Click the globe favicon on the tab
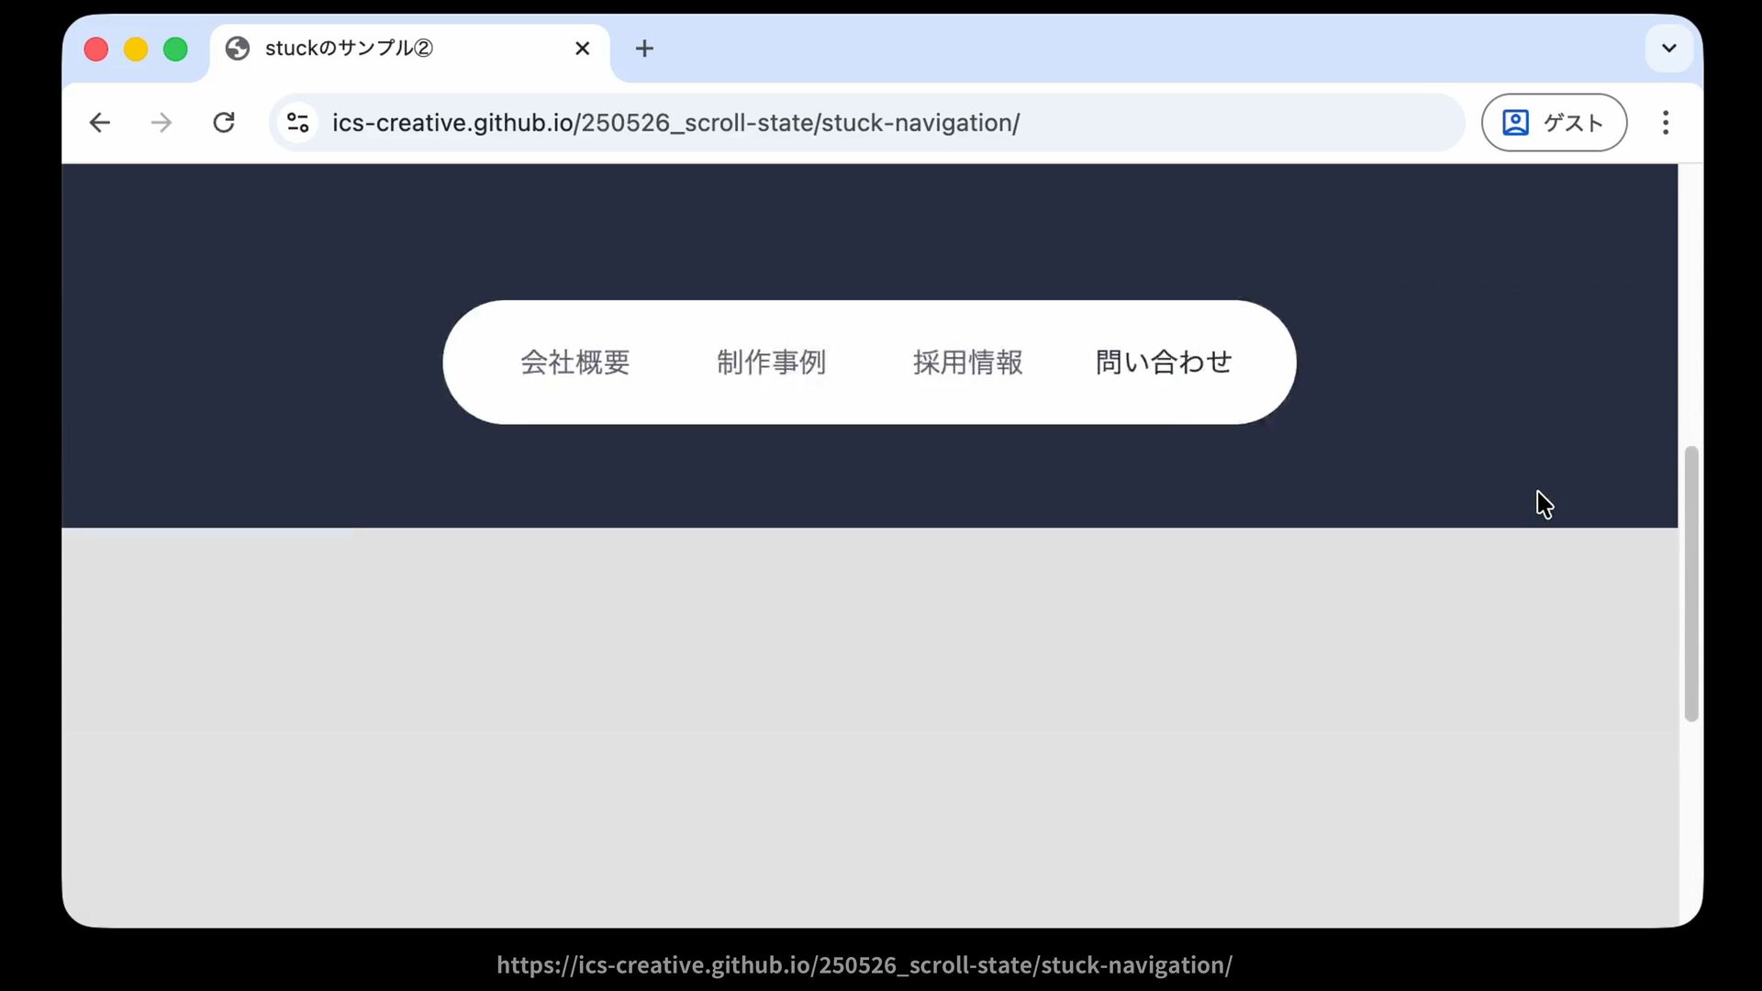The width and height of the screenshot is (1762, 991). (x=238, y=49)
